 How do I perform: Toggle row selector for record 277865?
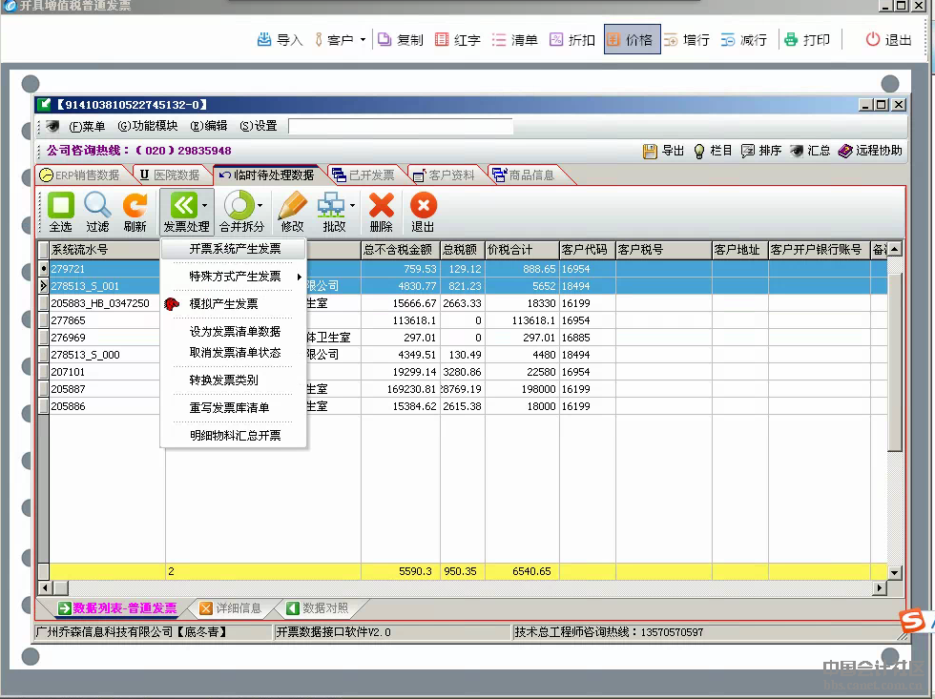pos(43,320)
